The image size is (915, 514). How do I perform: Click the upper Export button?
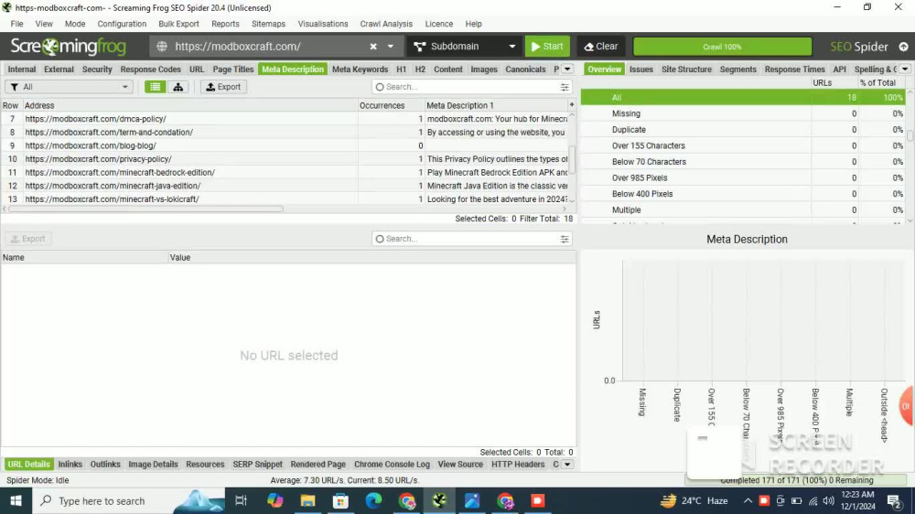pyautogui.click(x=223, y=87)
